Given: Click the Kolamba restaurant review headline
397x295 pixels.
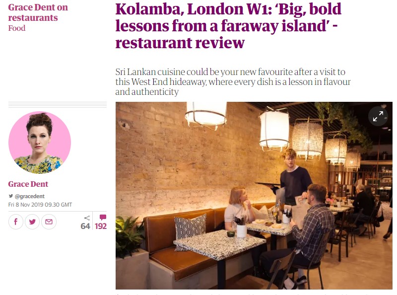Looking at the screenshot, I should (x=228, y=26).
